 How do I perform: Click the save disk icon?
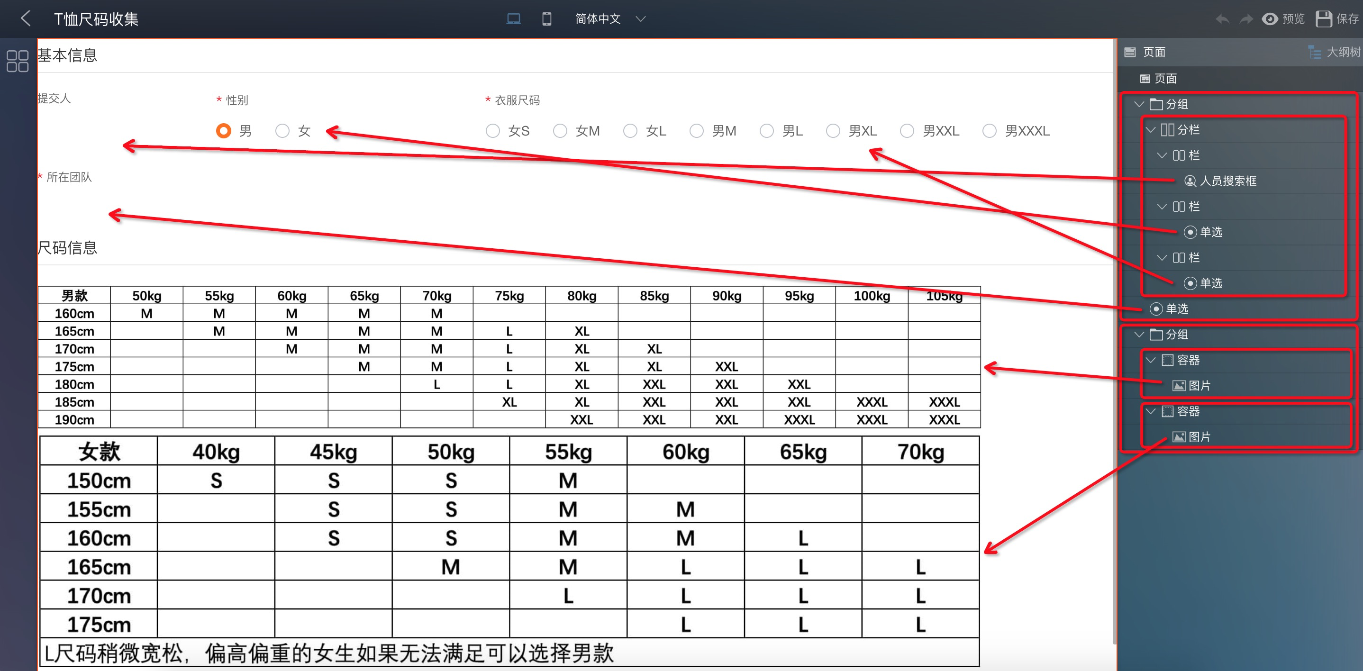(1323, 19)
